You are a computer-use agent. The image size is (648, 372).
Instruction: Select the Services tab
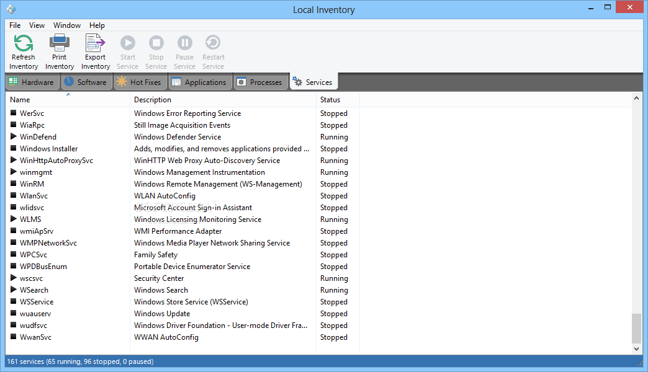[x=313, y=82]
